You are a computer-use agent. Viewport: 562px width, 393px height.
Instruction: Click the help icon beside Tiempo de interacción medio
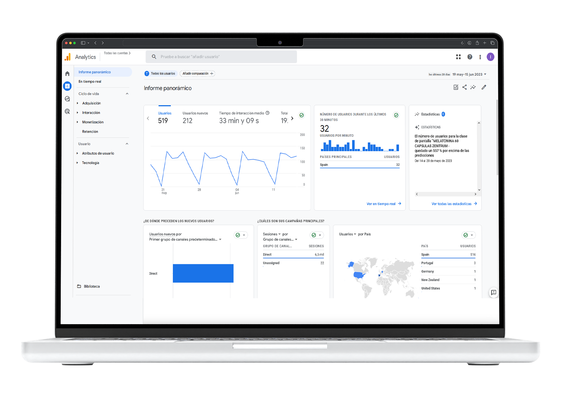tap(268, 113)
